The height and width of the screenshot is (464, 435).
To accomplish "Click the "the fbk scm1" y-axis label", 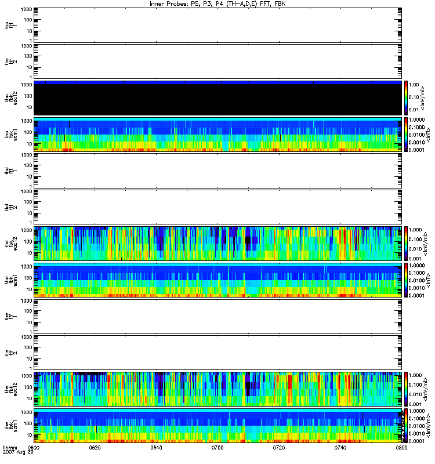I will coord(10,426).
